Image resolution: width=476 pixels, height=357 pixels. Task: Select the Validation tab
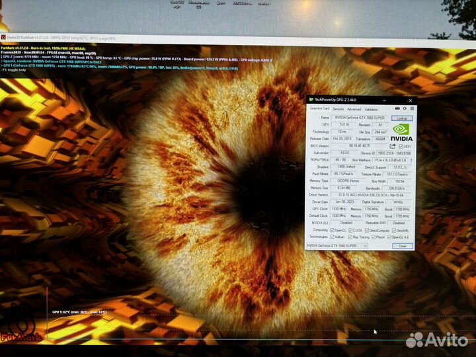click(x=372, y=109)
